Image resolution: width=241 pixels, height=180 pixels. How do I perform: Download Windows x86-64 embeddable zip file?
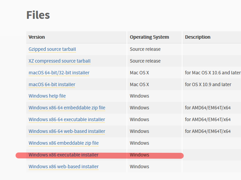pyautogui.click(x=67, y=108)
